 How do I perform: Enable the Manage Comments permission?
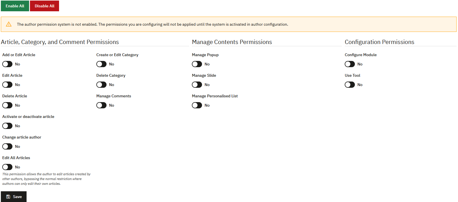pyautogui.click(x=101, y=105)
